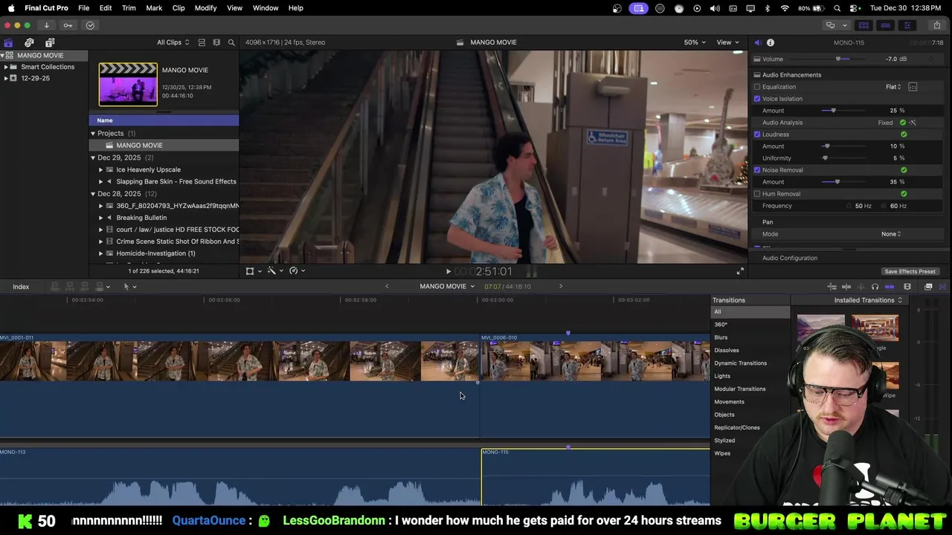Image resolution: width=952 pixels, height=535 pixels.
Task: Collapse the Dec 29, 2025 group
Action: [x=93, y=158]
